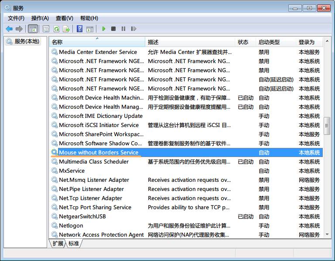Click the Export list toolbar icon
Image resolution: width=335 pixels, height=261 pixels.
[66, 29]
